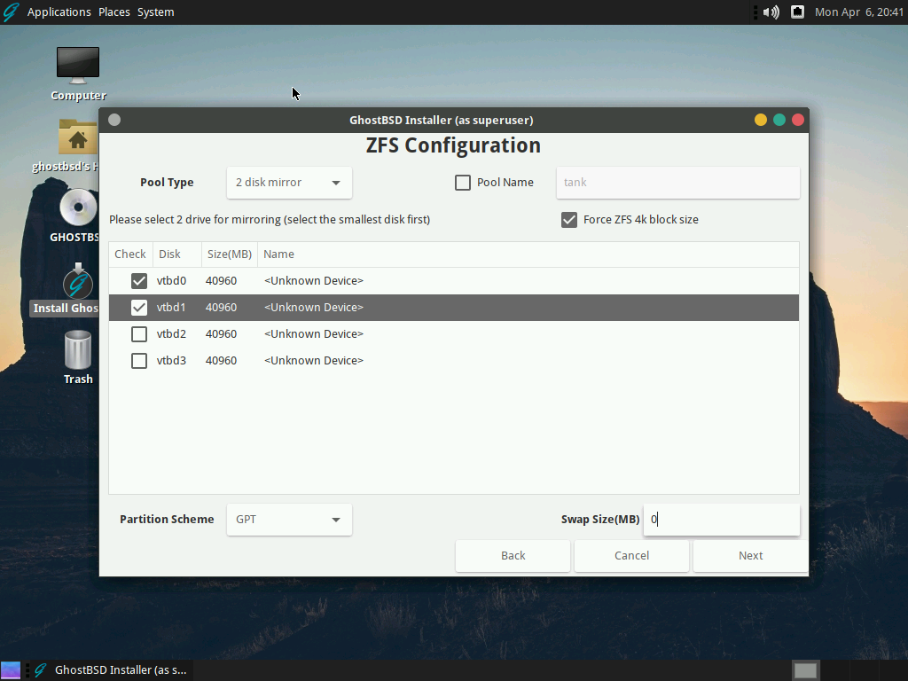Proceed with the Next button
This screenshot has width=908, height=681.
[x=750, y=556]
